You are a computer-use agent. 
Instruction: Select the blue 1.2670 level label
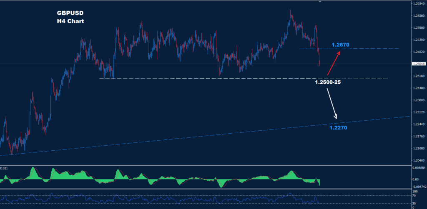[340, 45]
